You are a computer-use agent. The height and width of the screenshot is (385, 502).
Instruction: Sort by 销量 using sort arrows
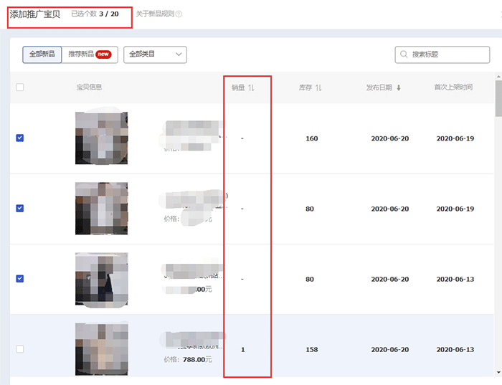click(251, 87)
